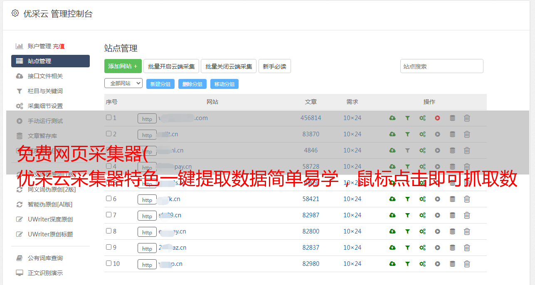Click trash icon in row 10
Image resolution: width=535 pixels, height=285 pixels.
coord(467,264)
